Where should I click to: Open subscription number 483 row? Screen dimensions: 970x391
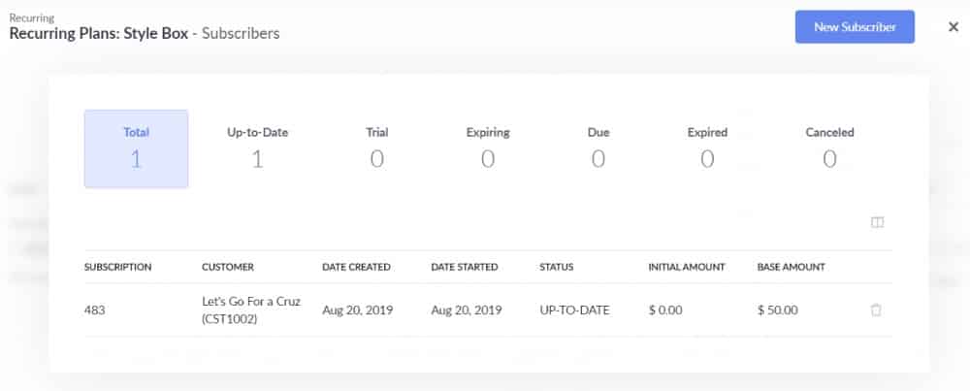pyautogui.click(x=488, y=310)
